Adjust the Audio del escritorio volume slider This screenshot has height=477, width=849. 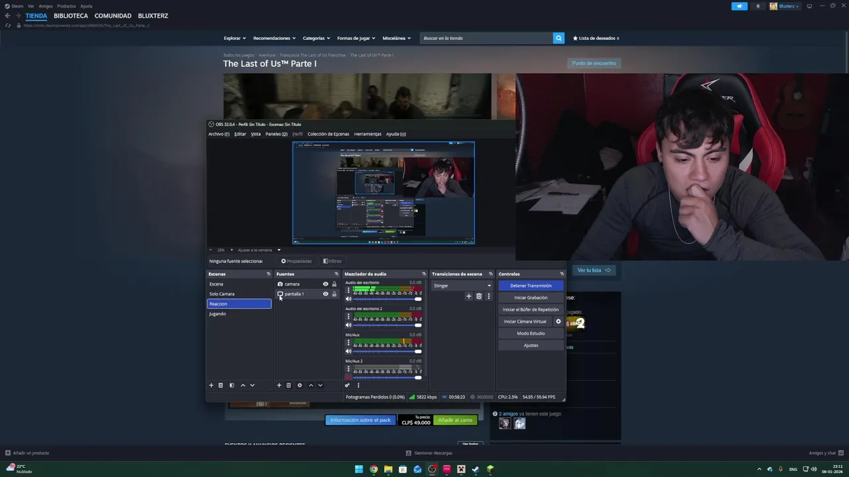[x=387, y=299]
